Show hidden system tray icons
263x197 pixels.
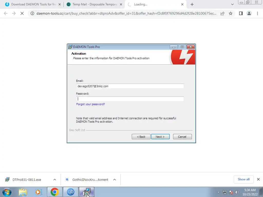(x=218, y=192)
